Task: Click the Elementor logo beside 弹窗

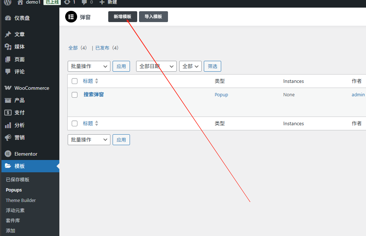Action: [x=71, y=17]
